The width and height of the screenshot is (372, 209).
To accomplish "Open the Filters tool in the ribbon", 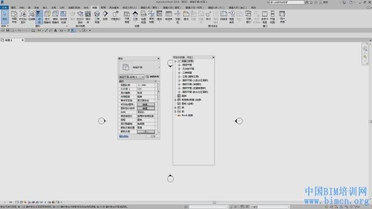I will click(x=31, y=16).
